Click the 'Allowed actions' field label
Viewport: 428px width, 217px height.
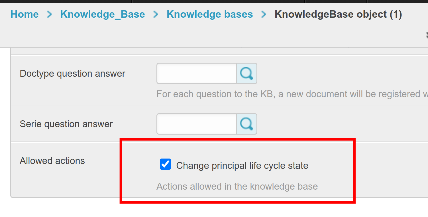pyautogui.click(x=52, y=161)
